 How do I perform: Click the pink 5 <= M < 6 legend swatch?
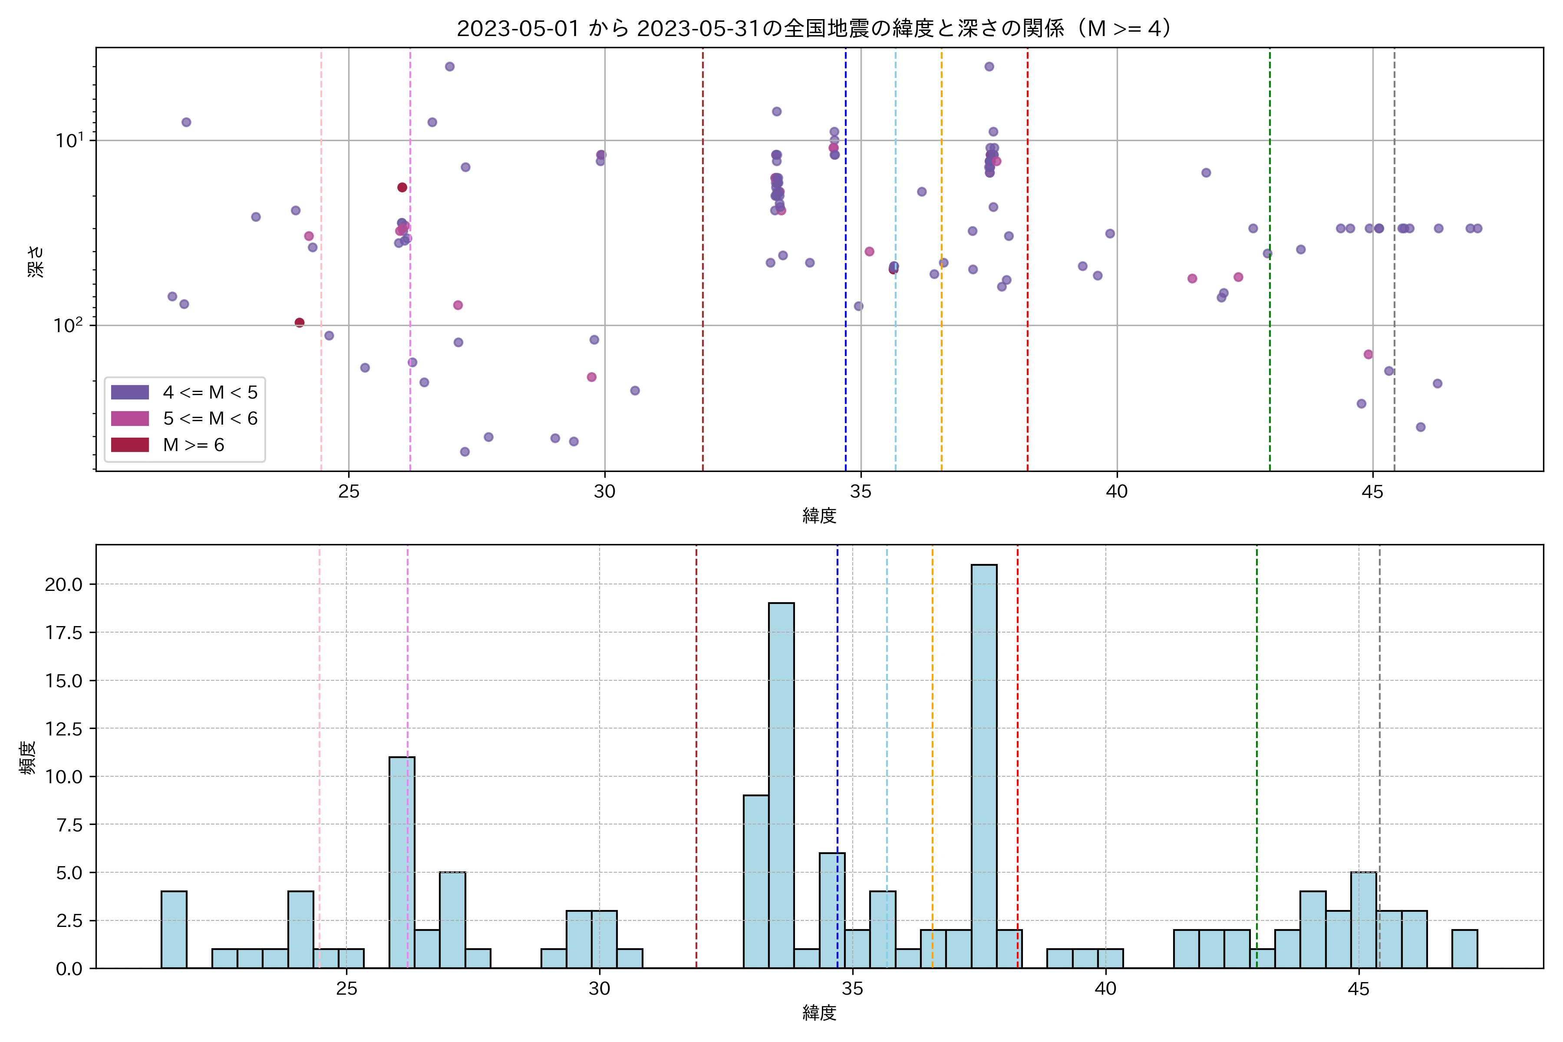coord(129,419)
